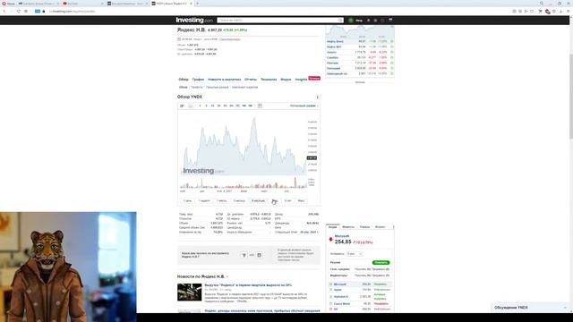The width and height of the screenshot is (573, 322).
Task: Vote bullish with the bull icon
Action: [x=244, y=255]
